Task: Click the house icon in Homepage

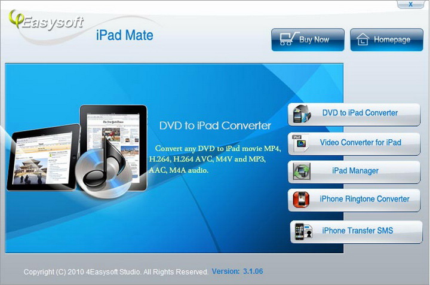Action: [363, 39]
